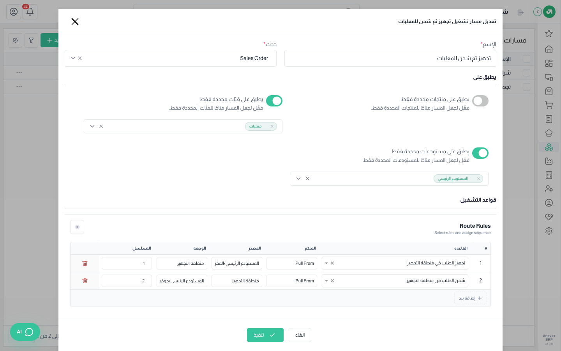Open the AI chat assistant button

[25, 332]
